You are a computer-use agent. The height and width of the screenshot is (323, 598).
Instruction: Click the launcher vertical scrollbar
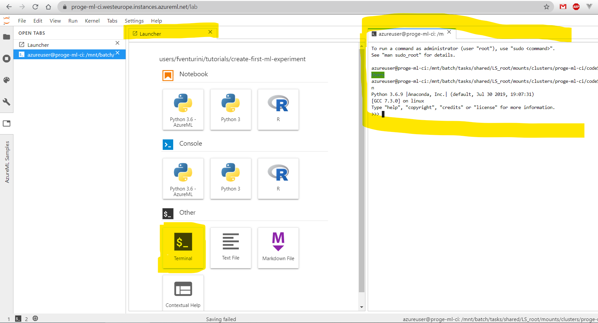[361, 170]
